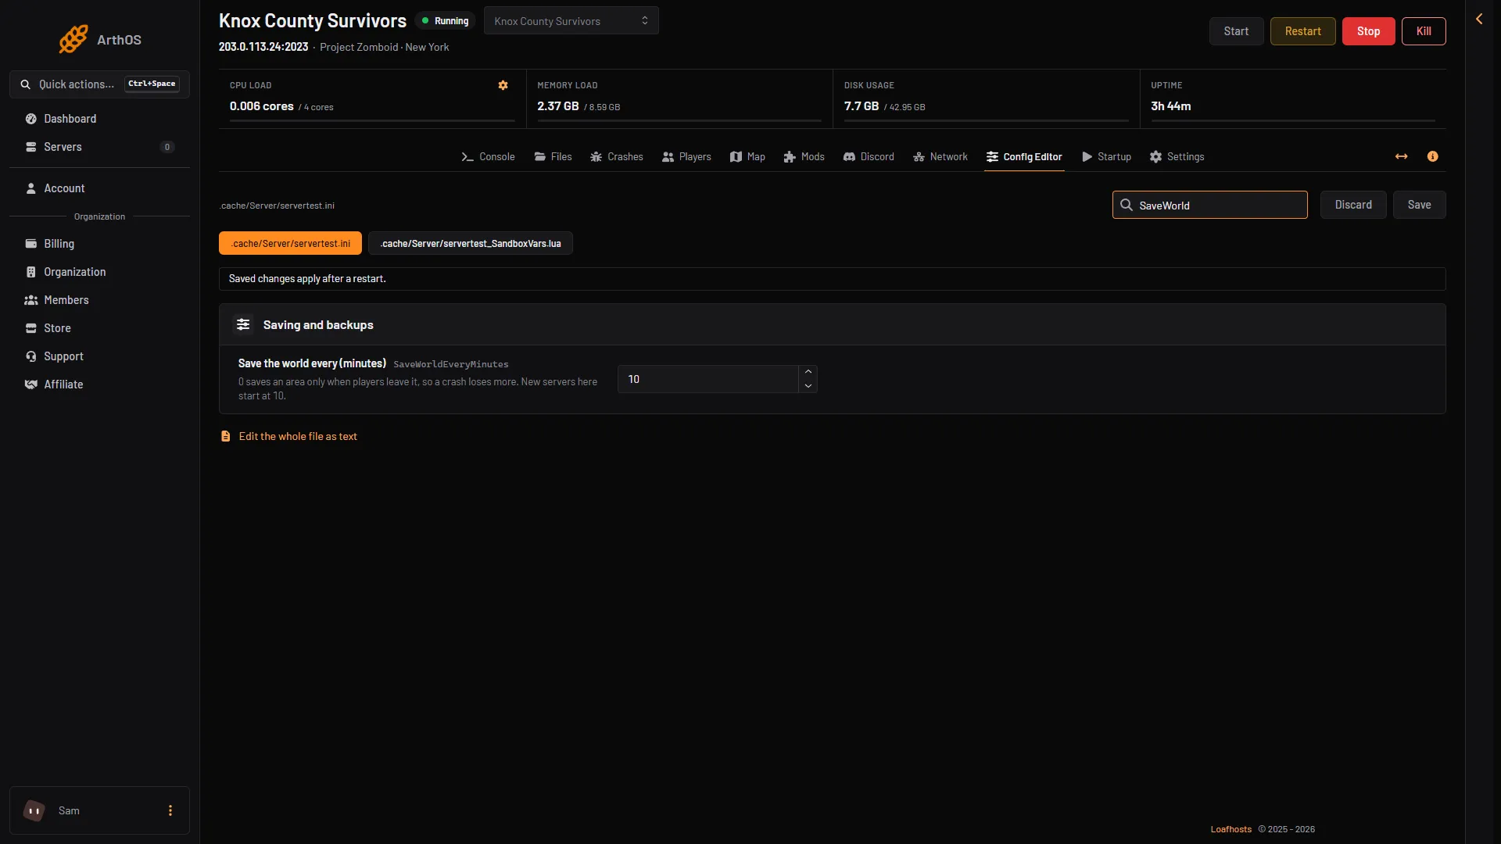Open Quick actions search box
This screenshot has height=844, width=1501.
pyautogui.click(x=99, y=84)
